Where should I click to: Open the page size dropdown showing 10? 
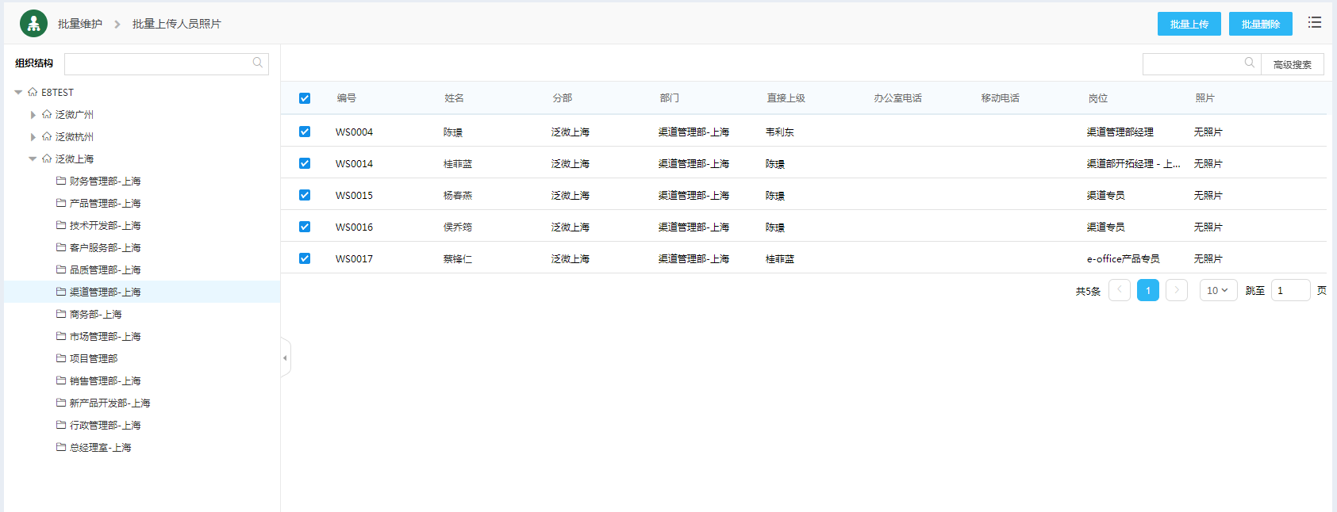(1218, 290)
